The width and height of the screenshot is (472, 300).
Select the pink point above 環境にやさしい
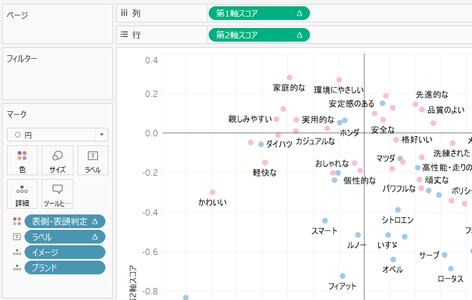pos(339,80)
